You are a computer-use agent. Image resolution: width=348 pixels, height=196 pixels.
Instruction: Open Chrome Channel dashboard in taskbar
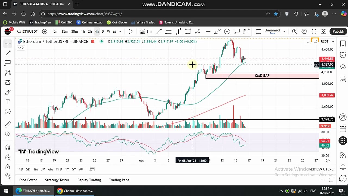[75, 191]
